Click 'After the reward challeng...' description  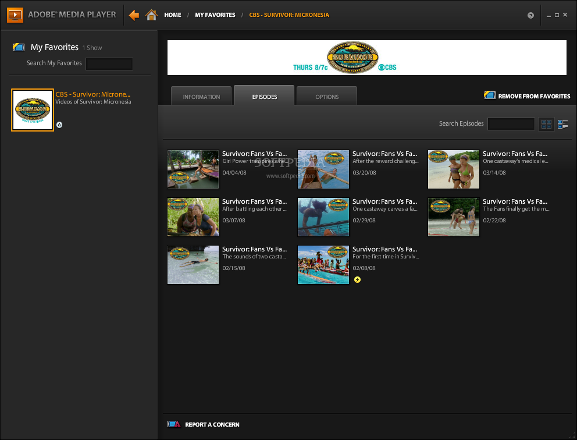pos(385,161)
